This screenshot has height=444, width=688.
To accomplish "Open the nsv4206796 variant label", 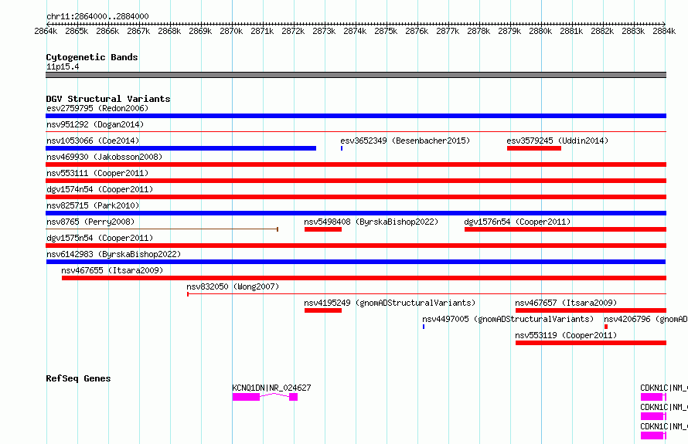I will point(645,319).
